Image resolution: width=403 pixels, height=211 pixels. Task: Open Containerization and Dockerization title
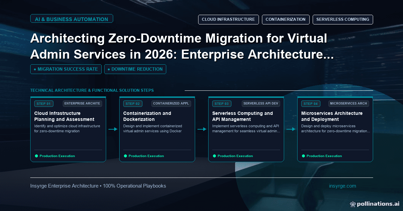(x=147, y=116)
